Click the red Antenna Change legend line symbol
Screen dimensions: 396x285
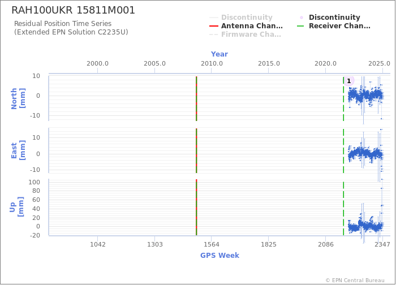pos(214,26)
